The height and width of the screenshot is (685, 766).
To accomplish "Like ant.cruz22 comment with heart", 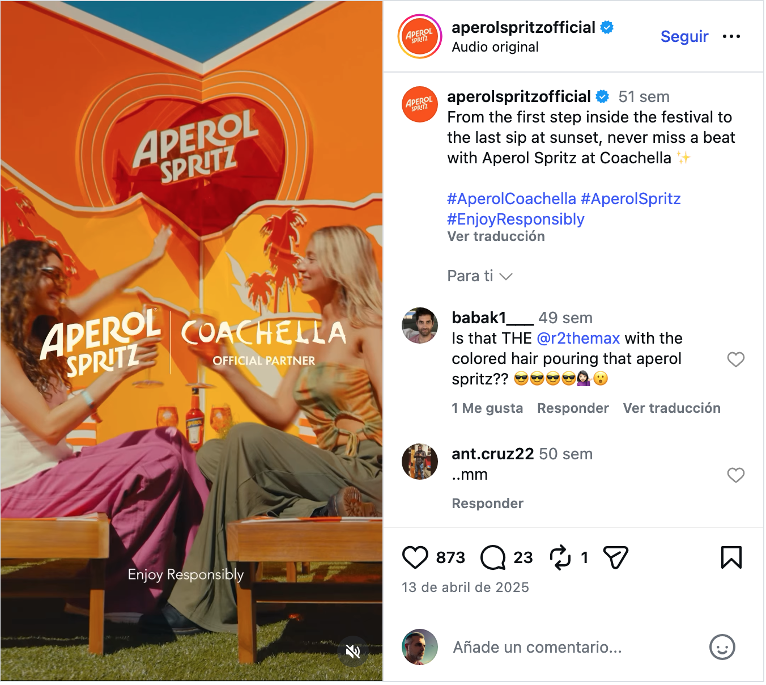I will [735, 475].
